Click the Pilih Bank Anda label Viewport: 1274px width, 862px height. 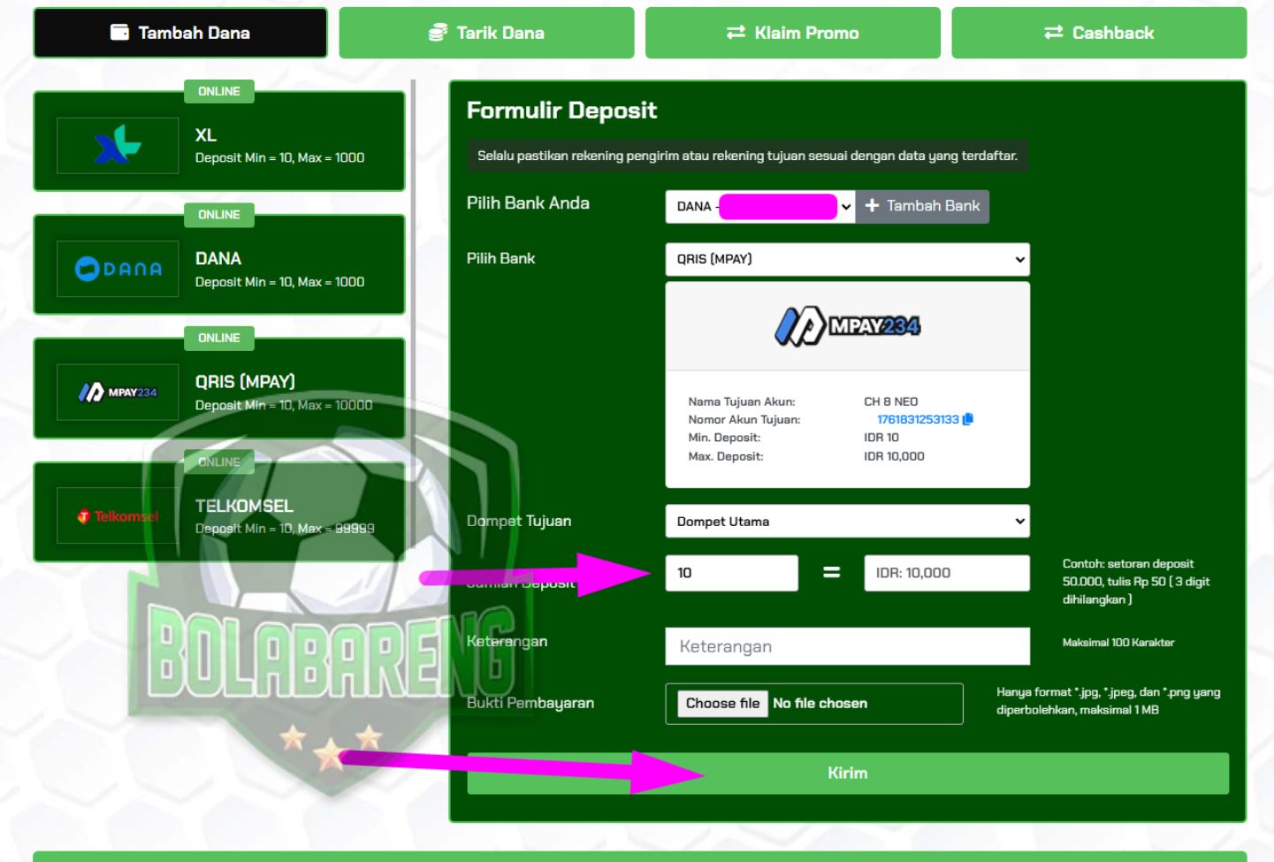pos(528,203)
